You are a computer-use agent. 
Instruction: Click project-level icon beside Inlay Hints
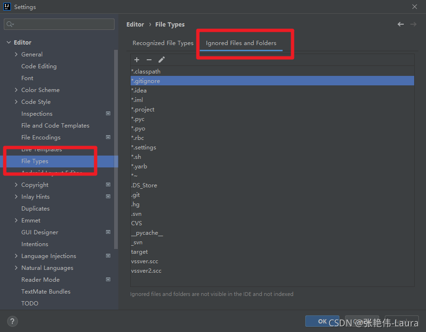(x=108, y=196)
